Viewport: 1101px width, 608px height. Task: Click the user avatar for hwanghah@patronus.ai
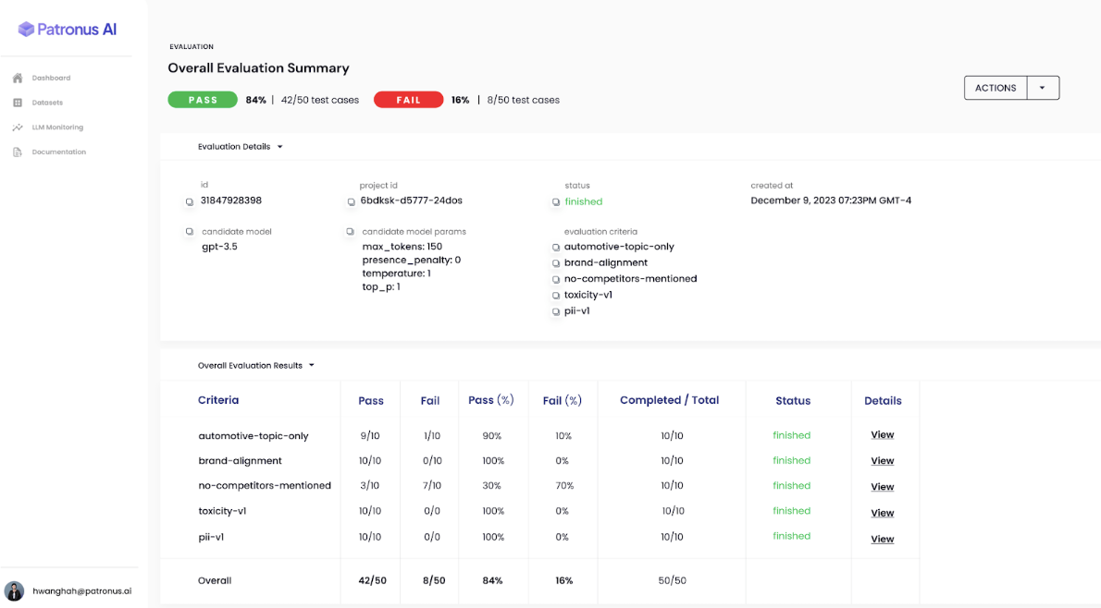15,590
